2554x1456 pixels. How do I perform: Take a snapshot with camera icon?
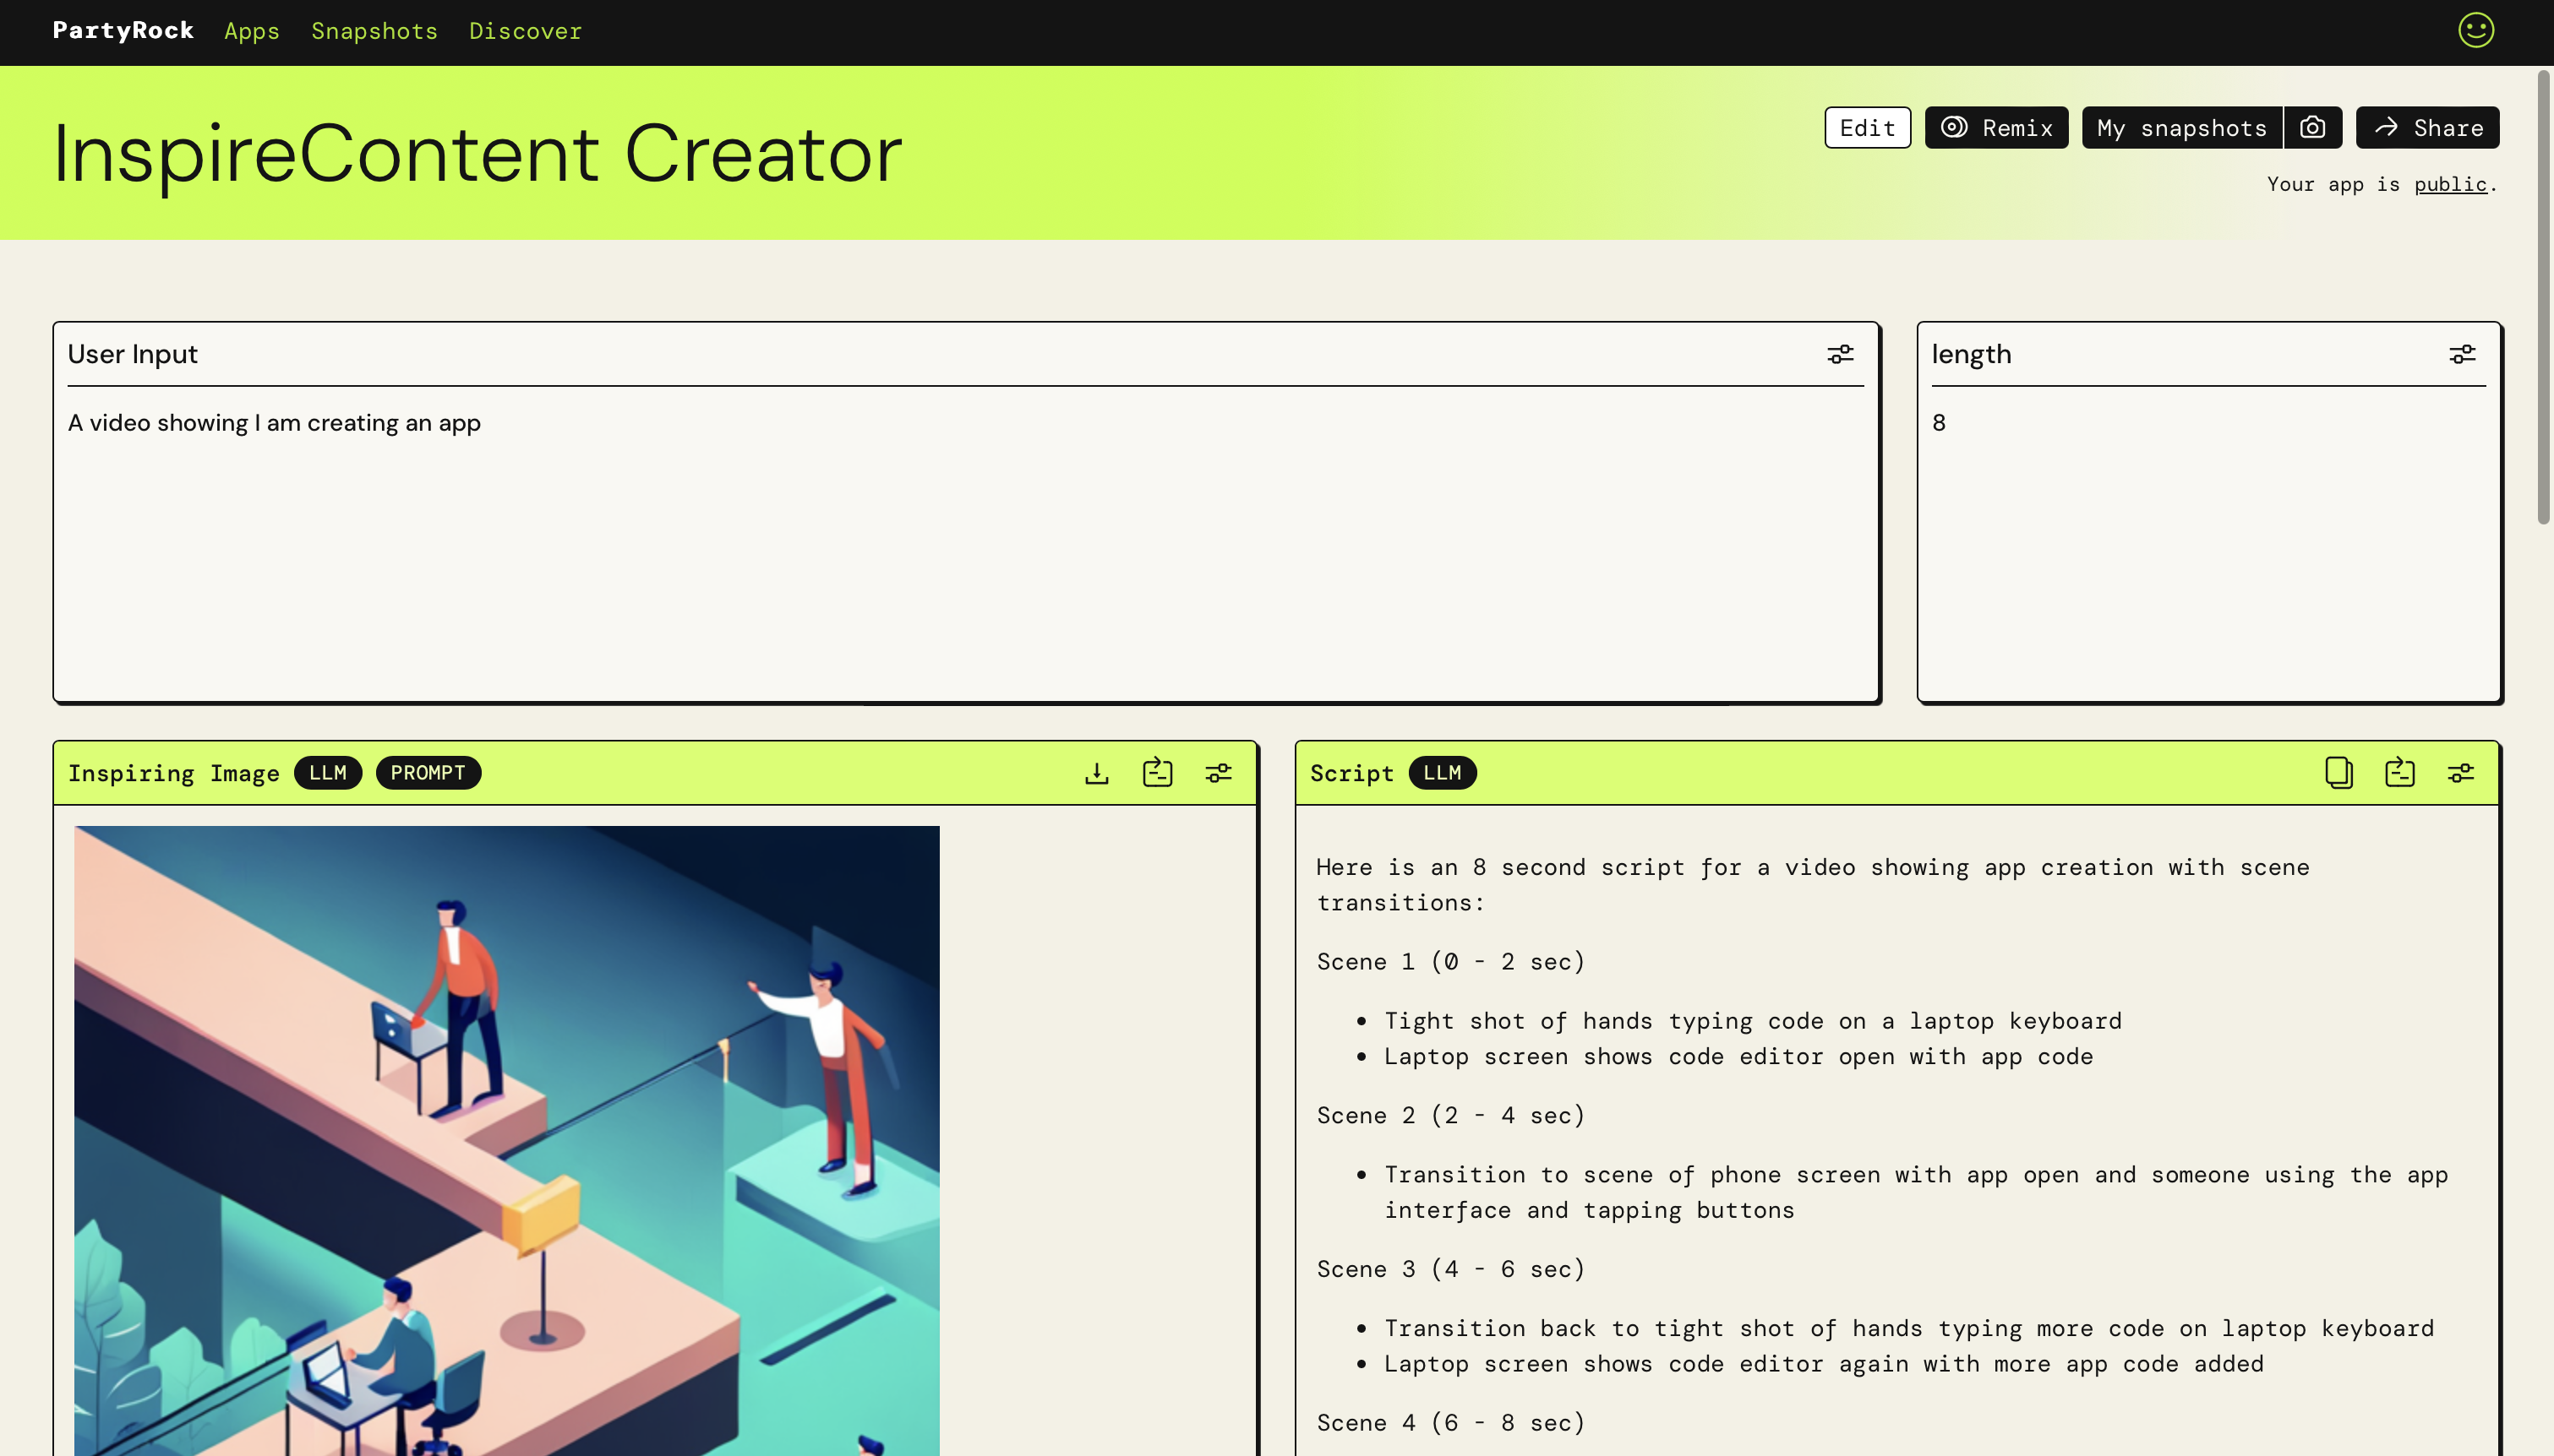point(2312,128)
